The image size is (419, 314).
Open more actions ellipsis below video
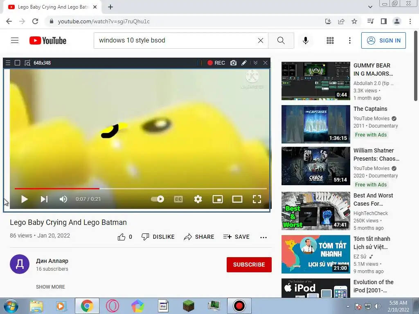pyautogui.click(x=264, y=238)
